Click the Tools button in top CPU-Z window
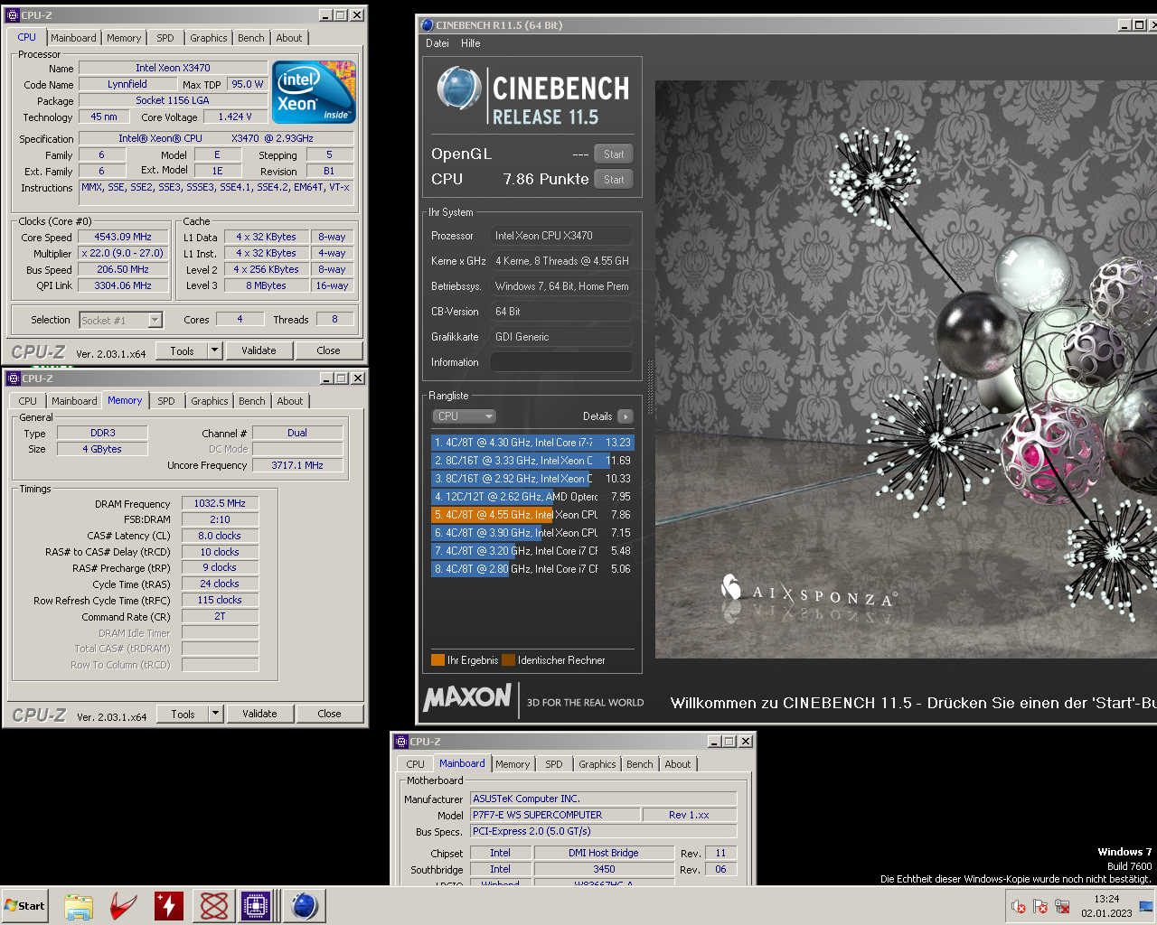This screenshot has width=1157, height=925. click(182, 350)
